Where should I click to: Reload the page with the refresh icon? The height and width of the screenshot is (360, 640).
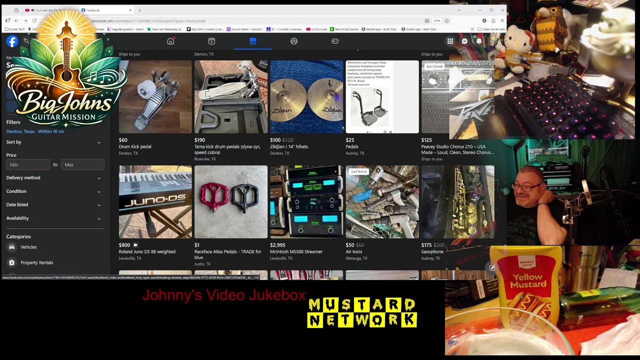coord(34,20)
